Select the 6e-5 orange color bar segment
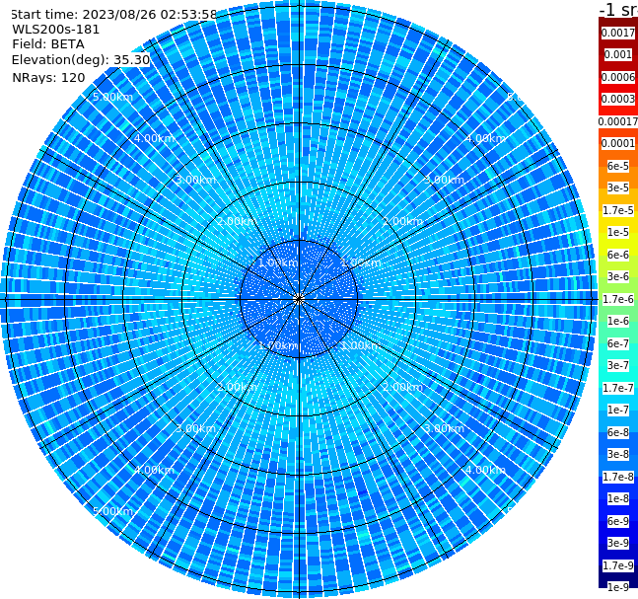Viewport: 638px width, 599px height. pyautogui.click(x=618, y=166)
